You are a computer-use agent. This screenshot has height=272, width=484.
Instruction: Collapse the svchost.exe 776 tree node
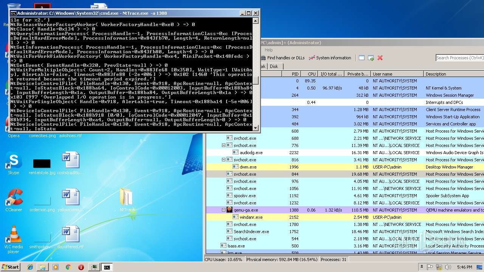(223, 145)
